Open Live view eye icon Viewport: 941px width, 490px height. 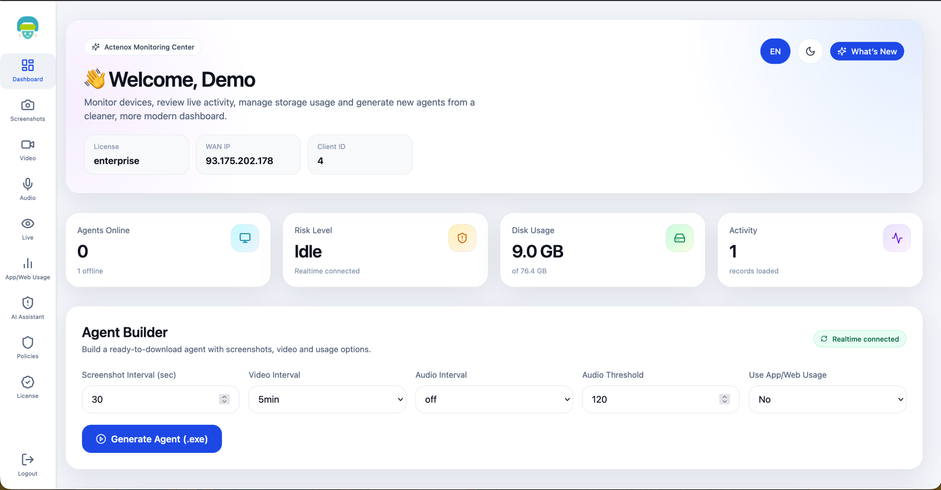pyautogui.click(x=28, y=224)
